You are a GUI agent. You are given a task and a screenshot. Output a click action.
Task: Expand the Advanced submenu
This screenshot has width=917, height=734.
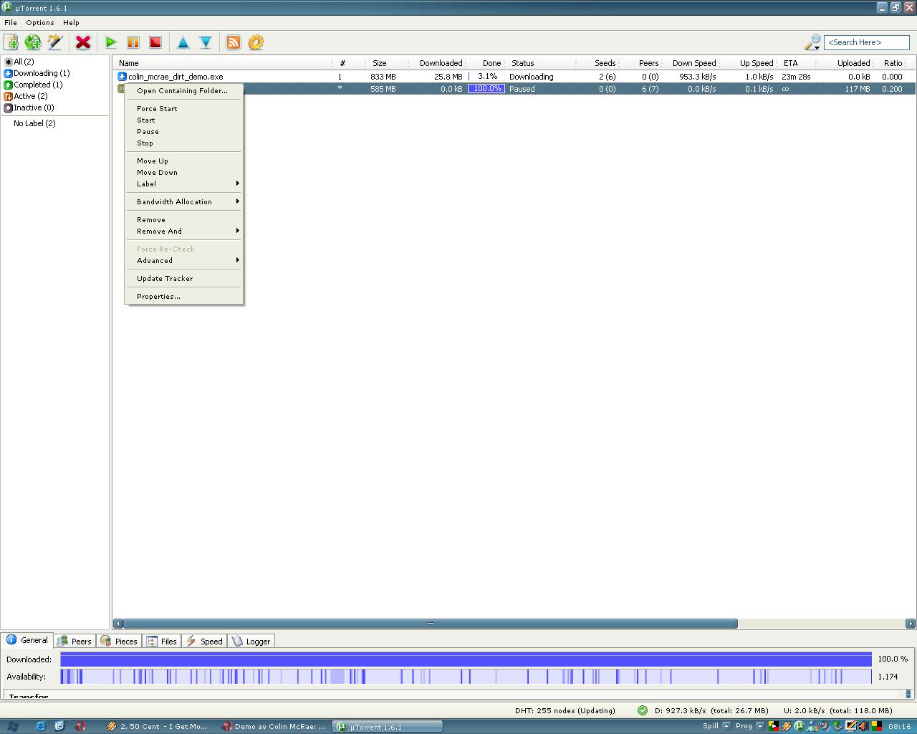184,260
